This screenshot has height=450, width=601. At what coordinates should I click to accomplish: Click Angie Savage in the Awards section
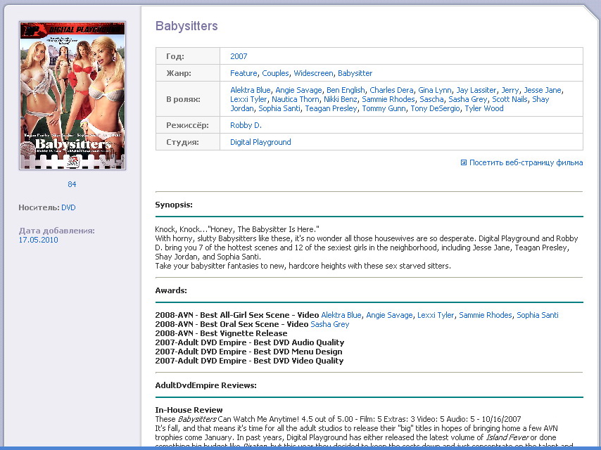pyautogui.click(x=389, y=315)
